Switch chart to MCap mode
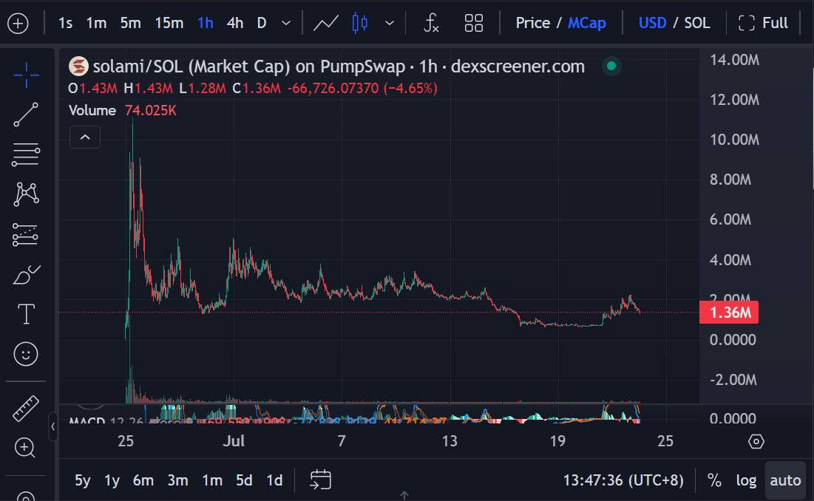 point(586,24)
